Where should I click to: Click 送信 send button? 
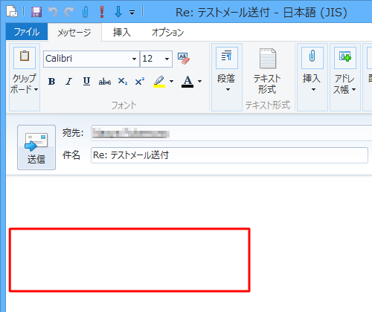(36, 147)
